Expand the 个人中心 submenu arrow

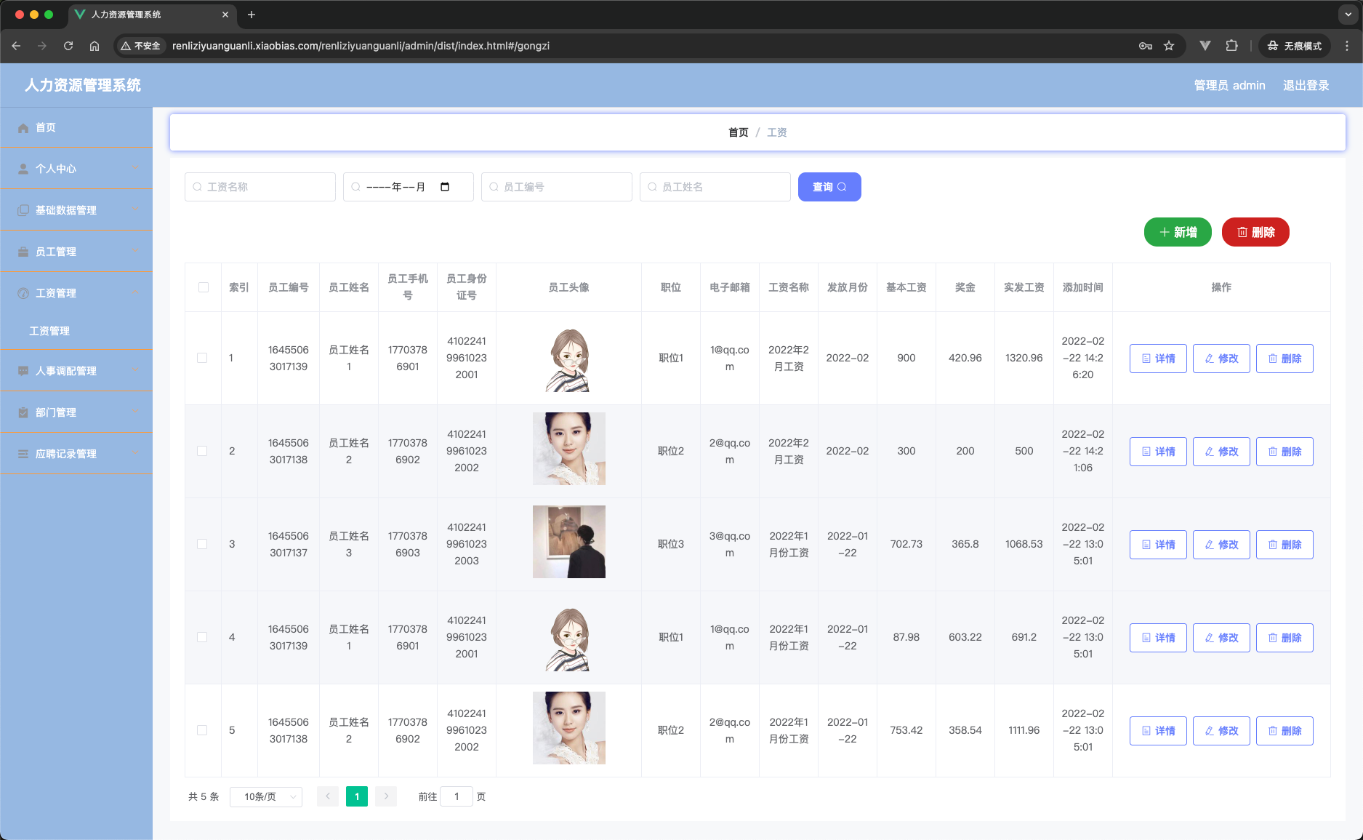(134, 169)
